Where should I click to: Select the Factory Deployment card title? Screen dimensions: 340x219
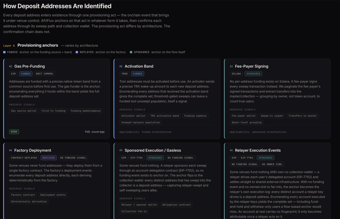pyautogui.click(x=33, y=150)
